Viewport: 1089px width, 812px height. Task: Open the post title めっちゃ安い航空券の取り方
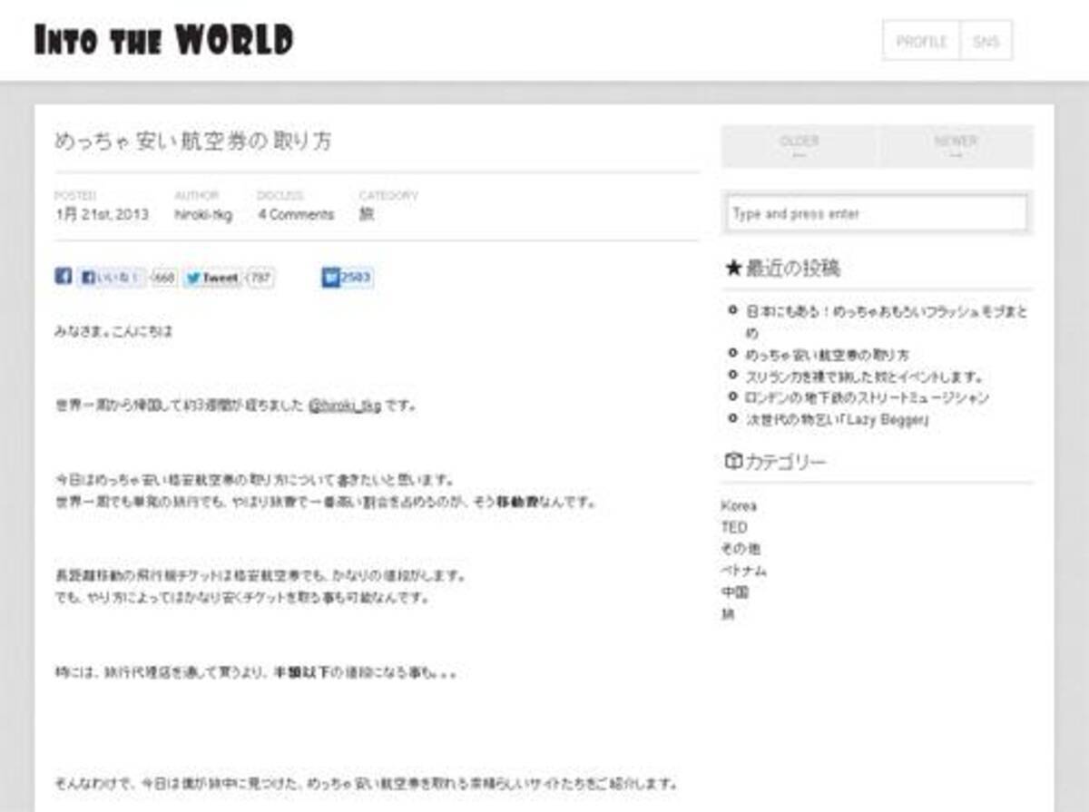[192, 142]
